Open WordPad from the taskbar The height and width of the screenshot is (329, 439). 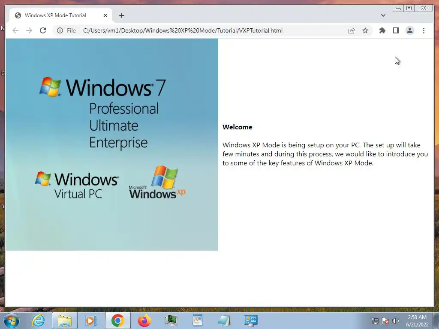point(197,320)
